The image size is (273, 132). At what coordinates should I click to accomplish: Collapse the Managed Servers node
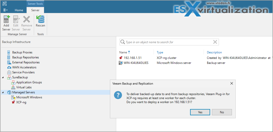click(x=3, y=92)
